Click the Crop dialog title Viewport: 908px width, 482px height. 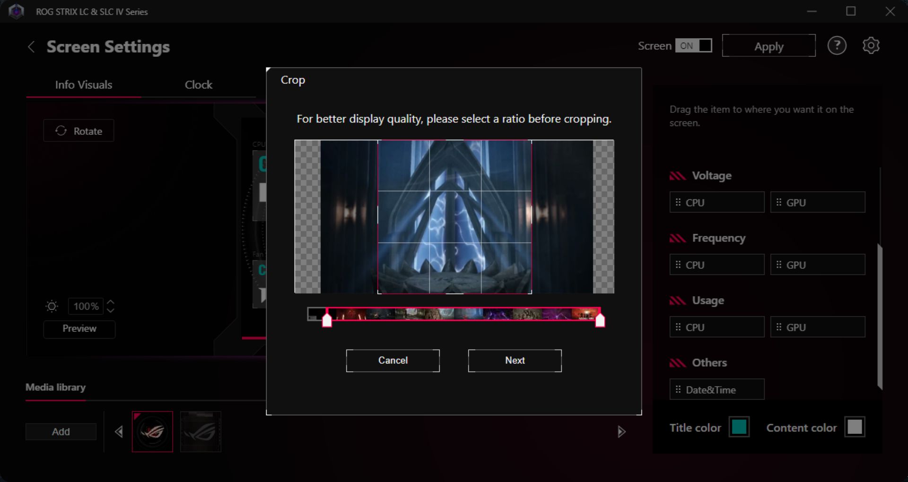293,80
